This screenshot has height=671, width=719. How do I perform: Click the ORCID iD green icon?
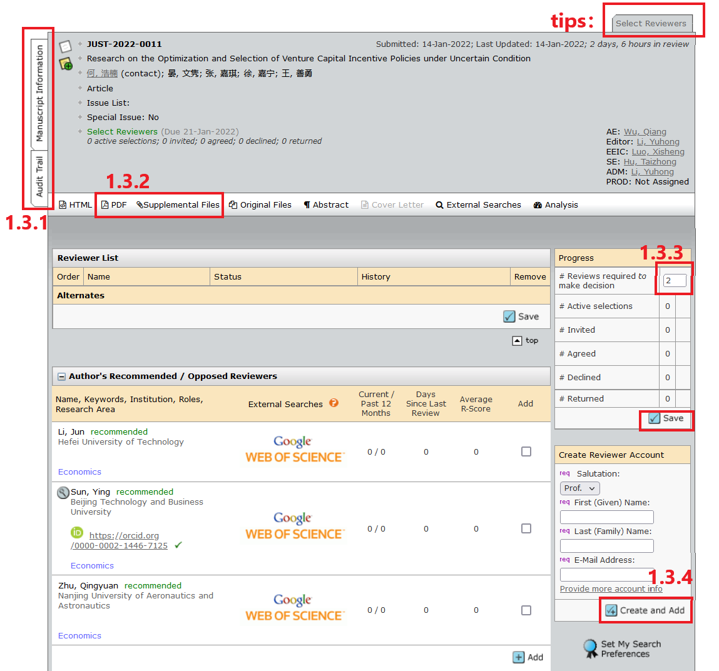[77, 533]
